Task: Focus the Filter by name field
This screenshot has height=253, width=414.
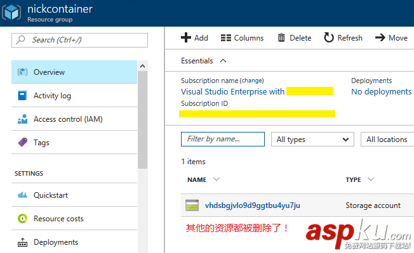Action: click(x=223, y=139)
